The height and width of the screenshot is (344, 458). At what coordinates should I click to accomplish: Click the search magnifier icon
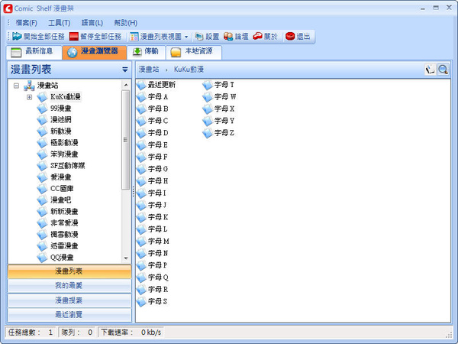(443, 70)
